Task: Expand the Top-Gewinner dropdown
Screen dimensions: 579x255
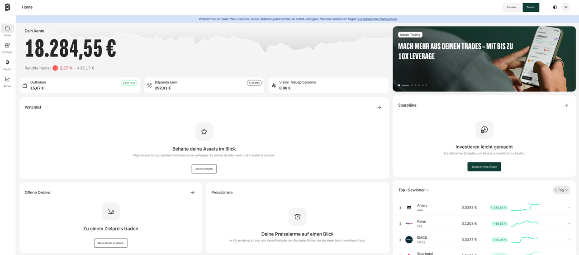Action: (413, 190)
